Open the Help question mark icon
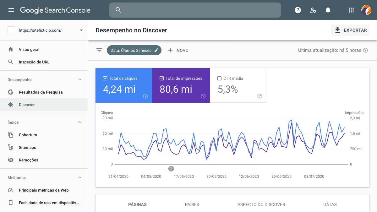Screen dimensions: 377x212 point(298,10)
